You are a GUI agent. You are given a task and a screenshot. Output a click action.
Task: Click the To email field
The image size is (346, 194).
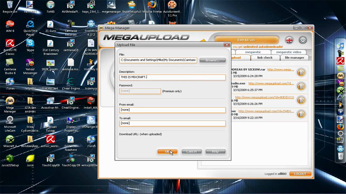click(172, 123)
